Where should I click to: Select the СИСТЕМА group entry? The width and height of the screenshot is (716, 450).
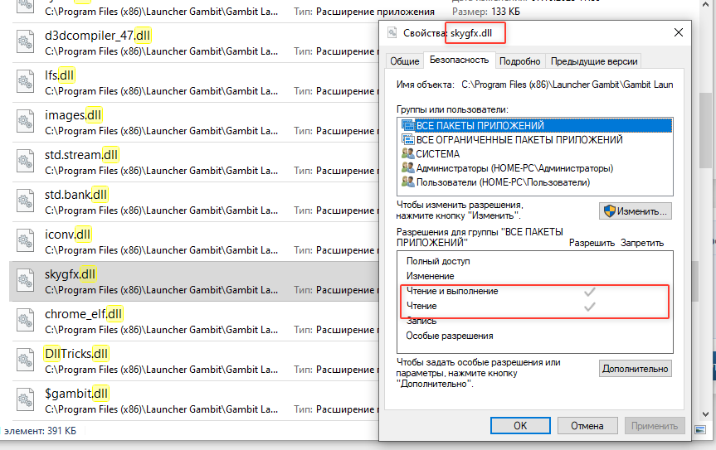438,154
